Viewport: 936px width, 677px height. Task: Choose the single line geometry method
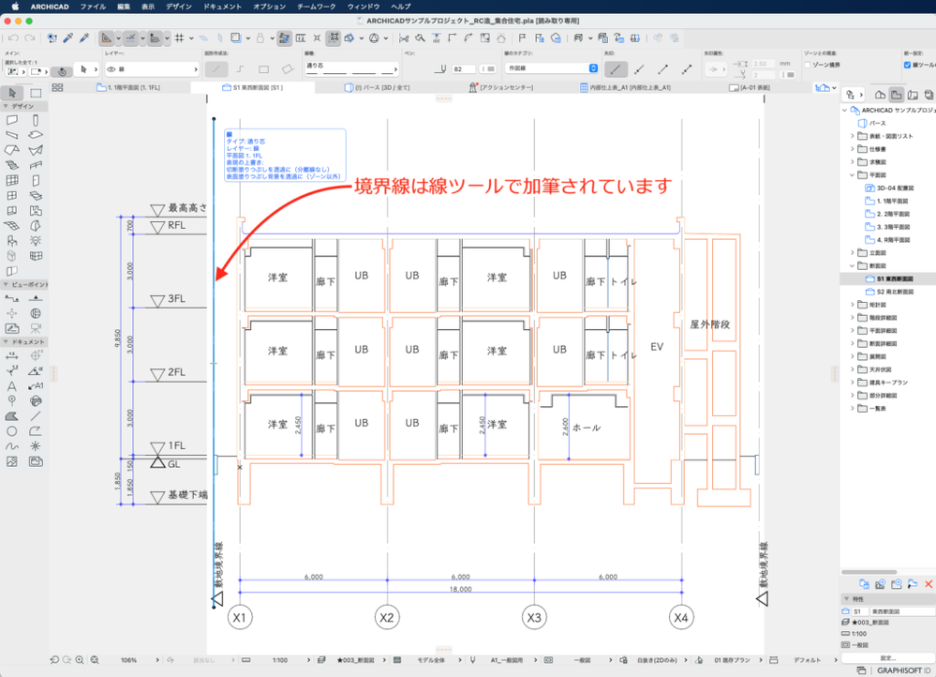coord(216,69)
